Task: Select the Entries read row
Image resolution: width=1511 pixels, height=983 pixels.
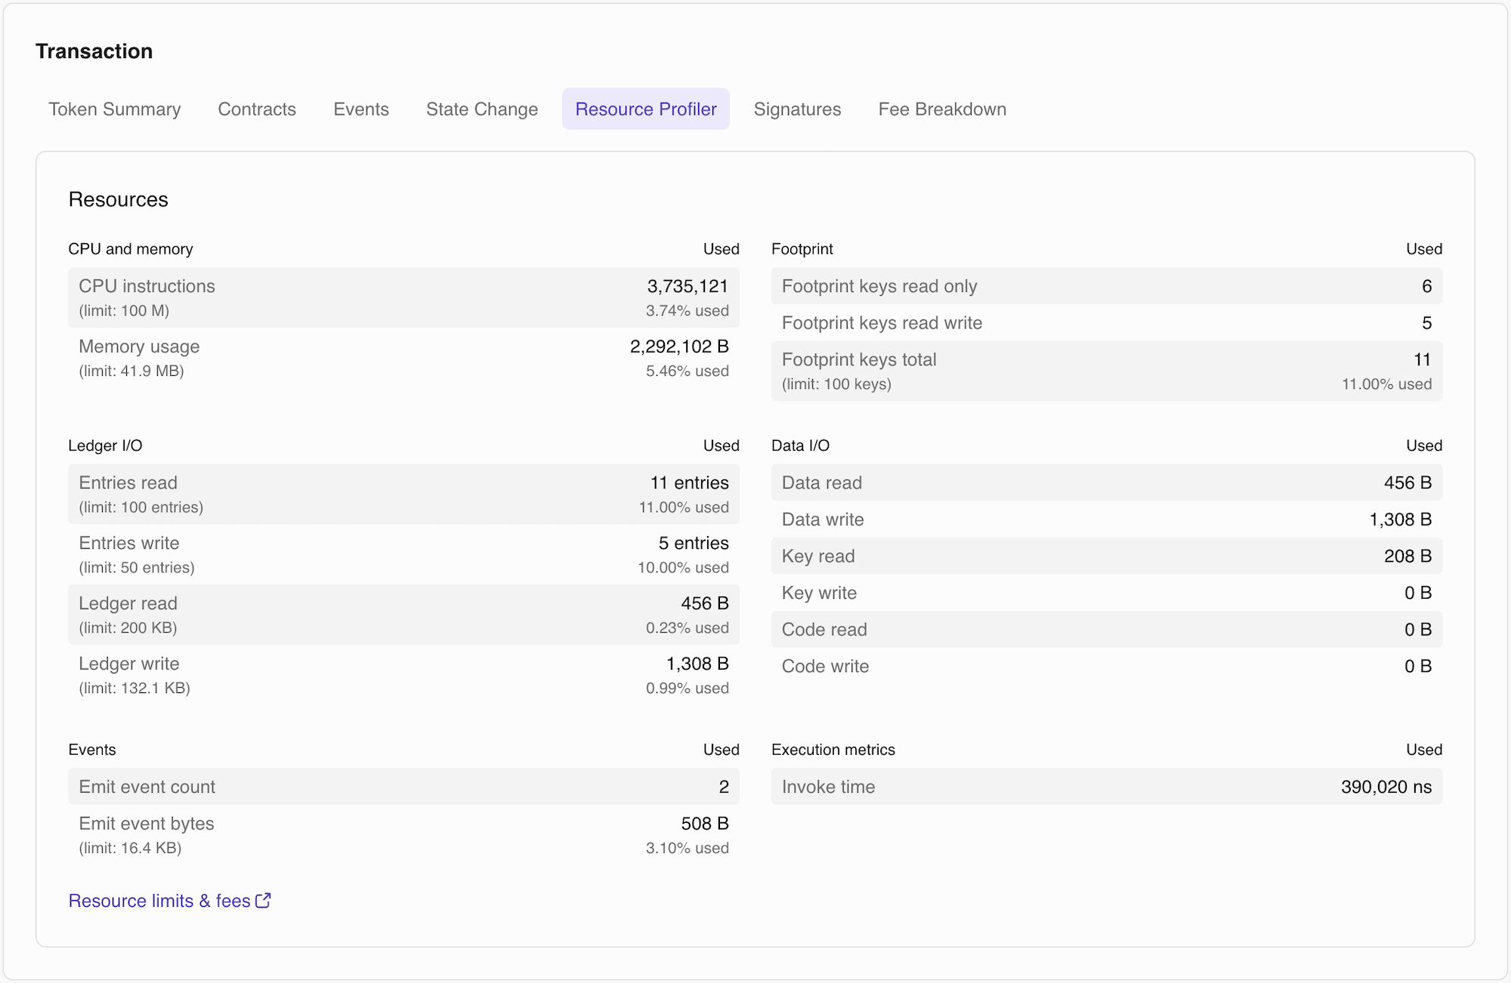Action: click(x=399, y=493)
